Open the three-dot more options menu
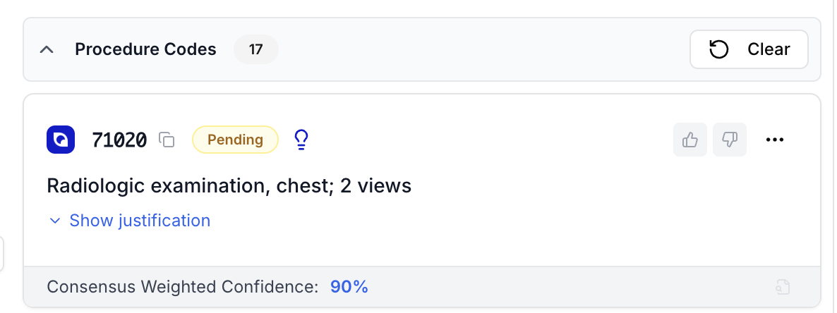Screen dimensions: 837x313 pyautogui.click(x=775, y=140)
